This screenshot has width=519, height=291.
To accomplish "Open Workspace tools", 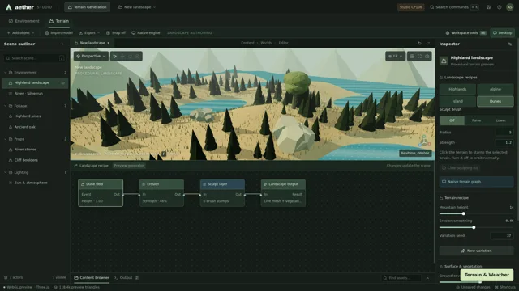I will point(465,32).
